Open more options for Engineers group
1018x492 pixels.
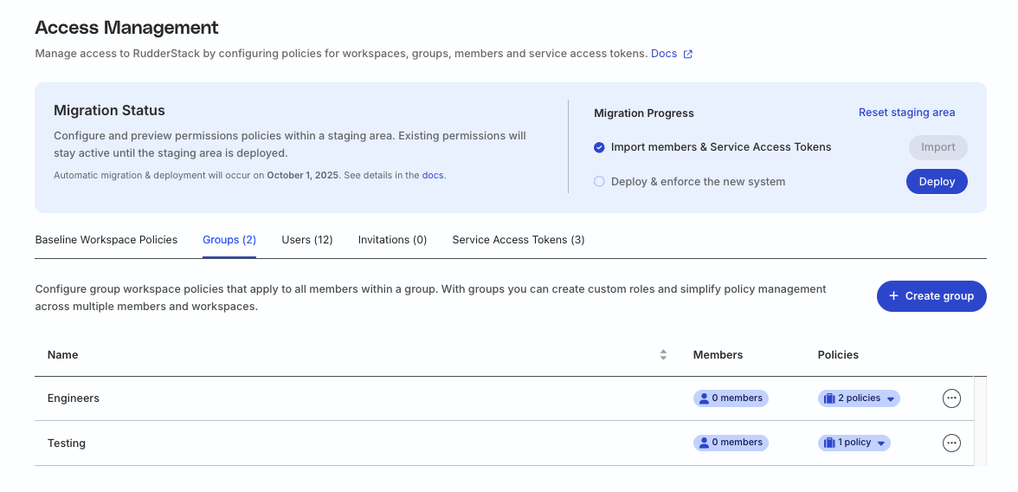[951, 398]
